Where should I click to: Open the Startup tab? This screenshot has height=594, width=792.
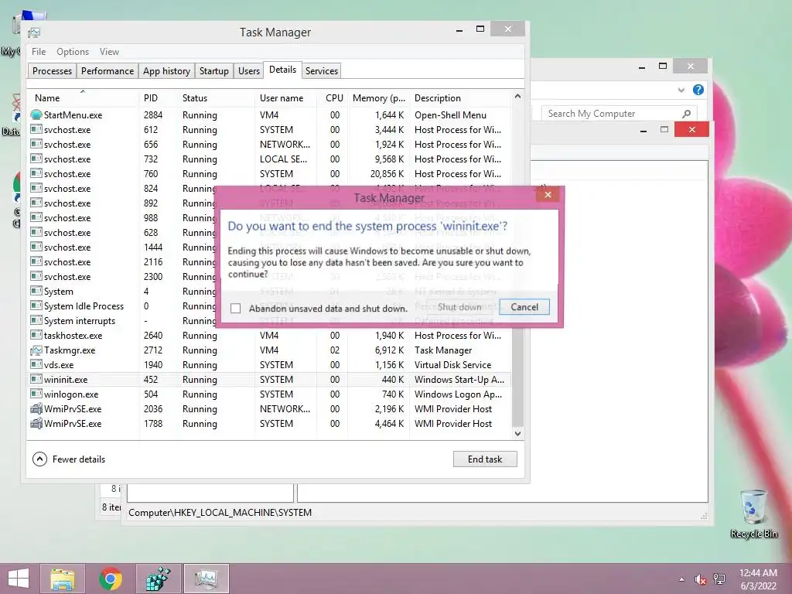213,70
